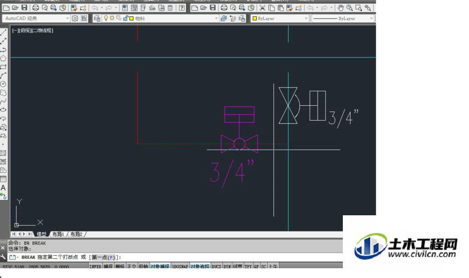Open Workspace Settings gear icon
The image size is (469, 278).
pos(75,19)
